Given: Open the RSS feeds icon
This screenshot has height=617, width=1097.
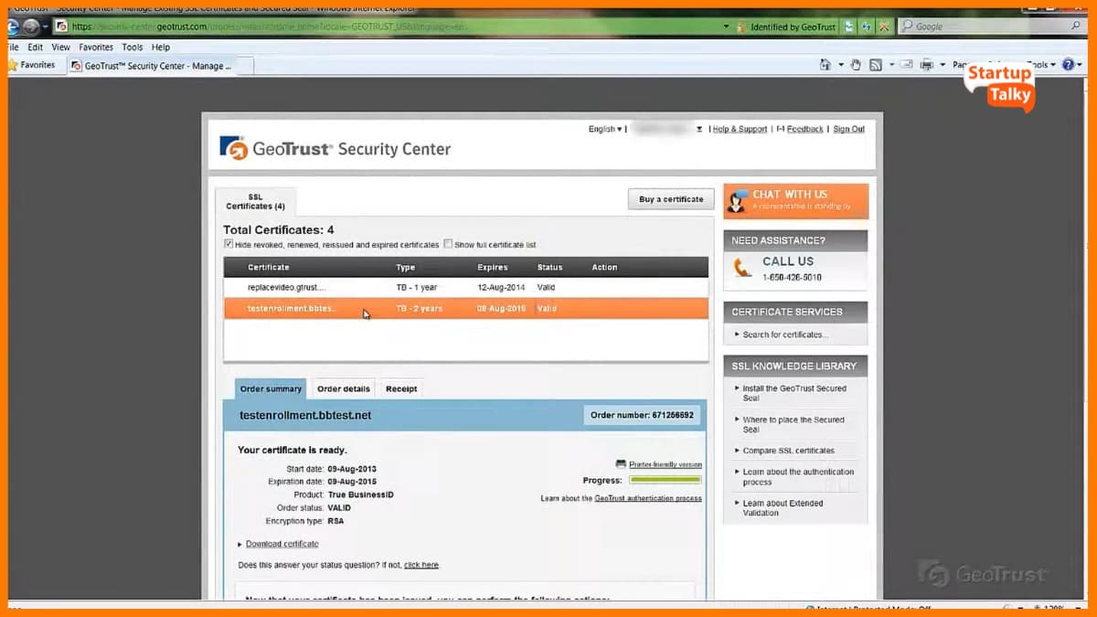Looking at the screenshot, I should pos(876,64).
